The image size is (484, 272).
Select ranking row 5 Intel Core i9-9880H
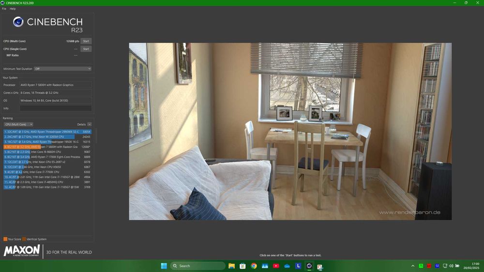(47, 152)
